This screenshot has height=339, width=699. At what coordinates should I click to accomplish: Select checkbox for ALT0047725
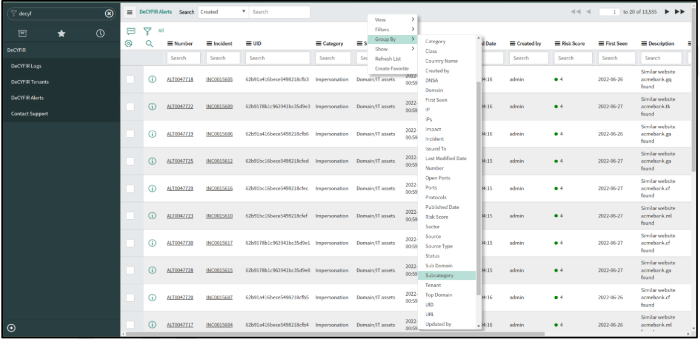tap(130, 161)
